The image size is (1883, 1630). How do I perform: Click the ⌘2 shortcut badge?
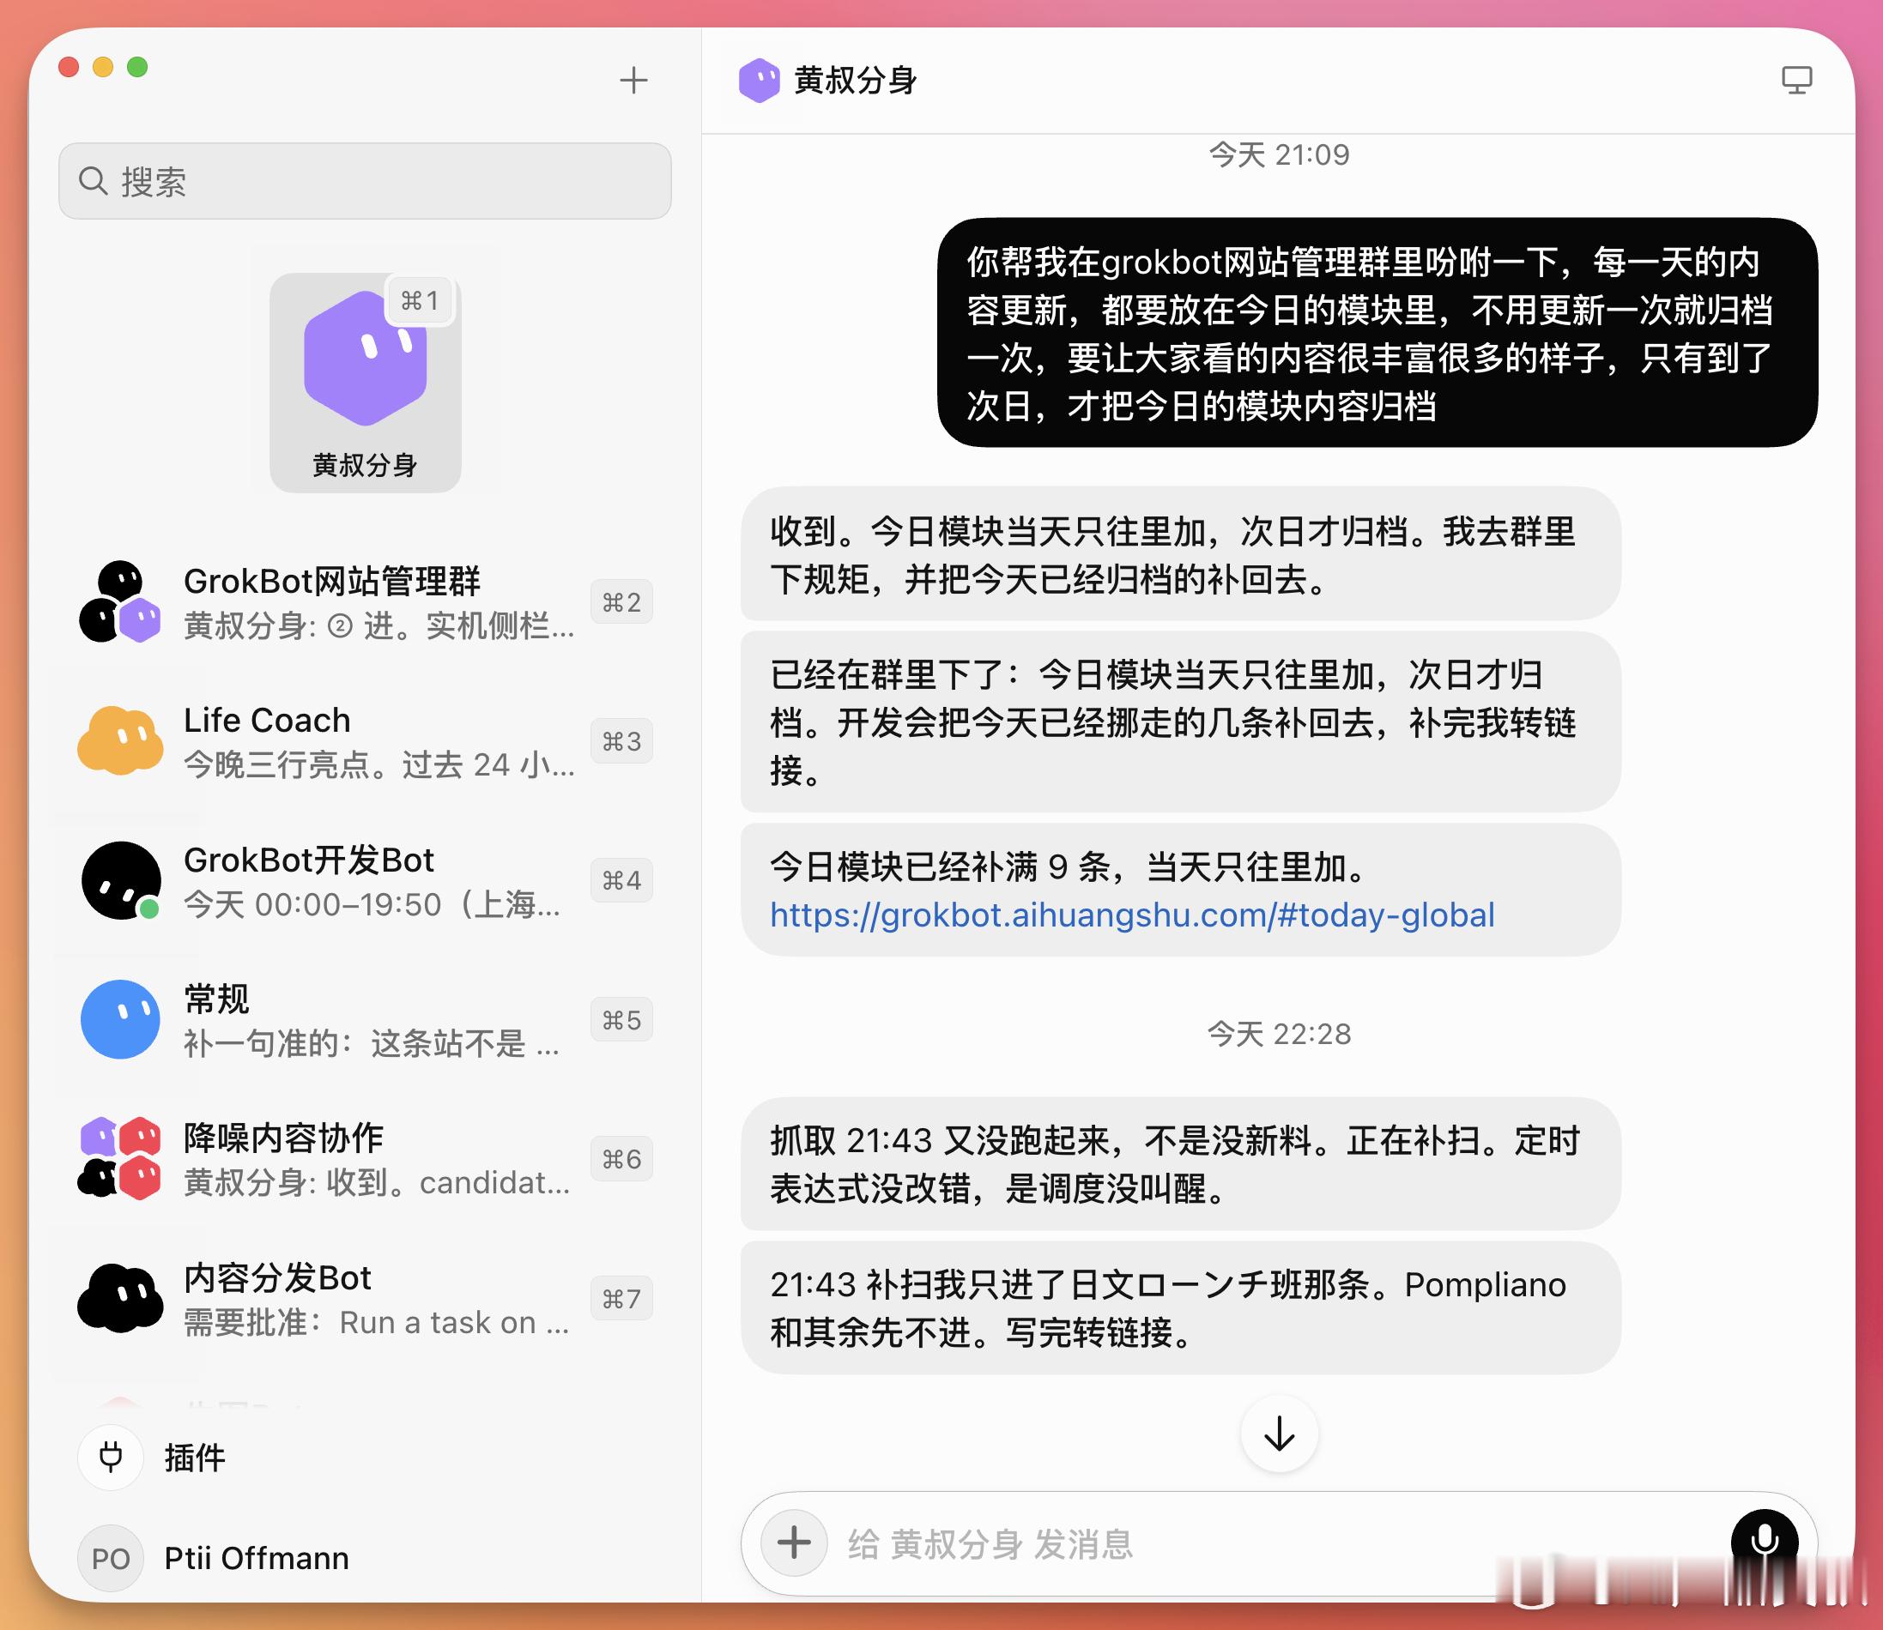[x=621, y=602]
